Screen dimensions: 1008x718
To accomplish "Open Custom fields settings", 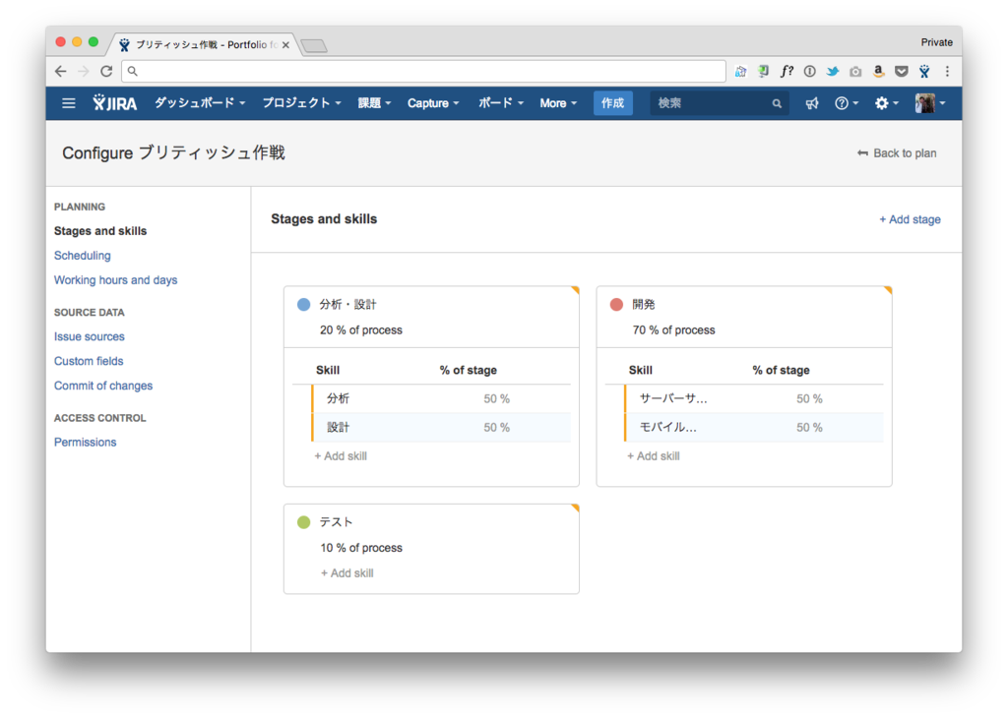I will (89, 361).
